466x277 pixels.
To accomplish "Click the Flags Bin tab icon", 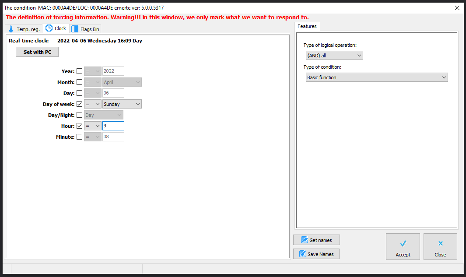I will point(75,29).
